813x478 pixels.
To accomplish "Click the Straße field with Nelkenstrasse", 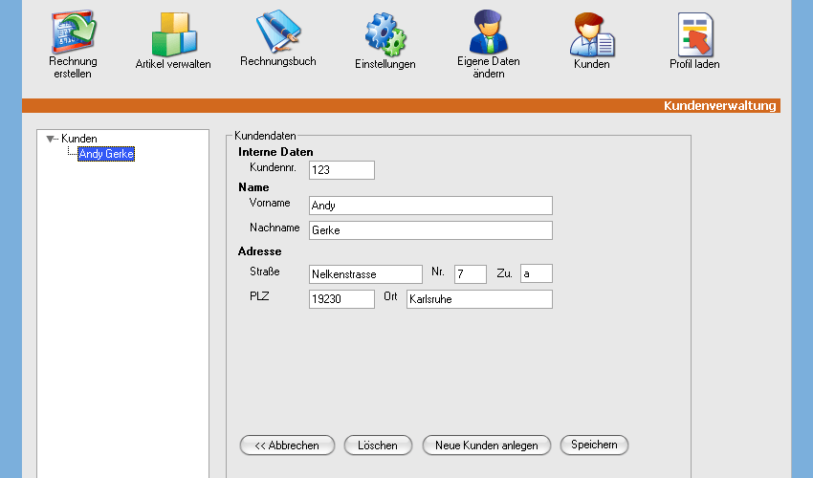I will point(365,274).
